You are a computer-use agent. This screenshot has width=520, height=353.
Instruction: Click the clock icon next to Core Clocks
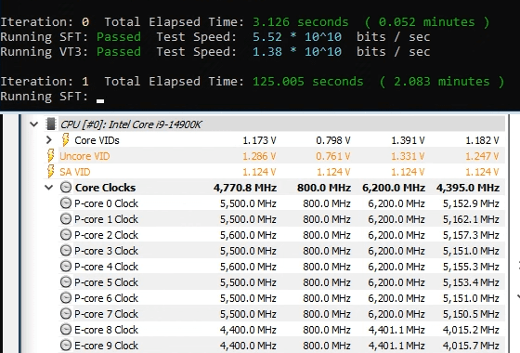66,187
